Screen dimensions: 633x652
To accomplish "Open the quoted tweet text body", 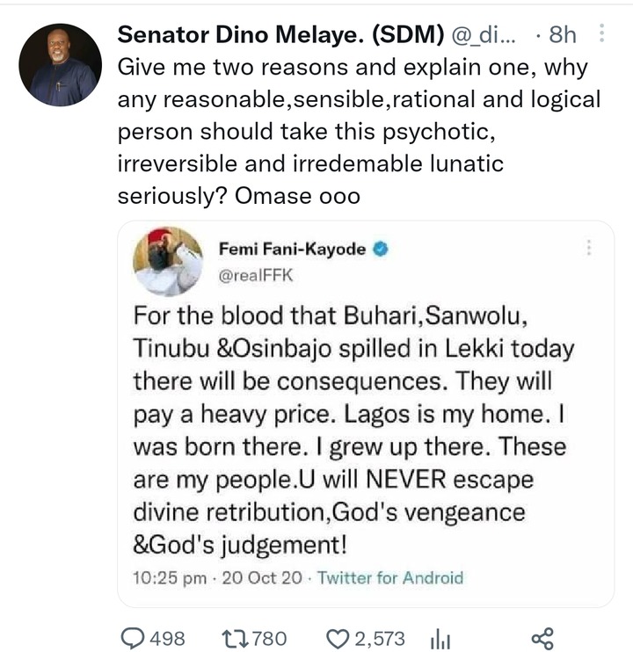I will coord(353,430).
